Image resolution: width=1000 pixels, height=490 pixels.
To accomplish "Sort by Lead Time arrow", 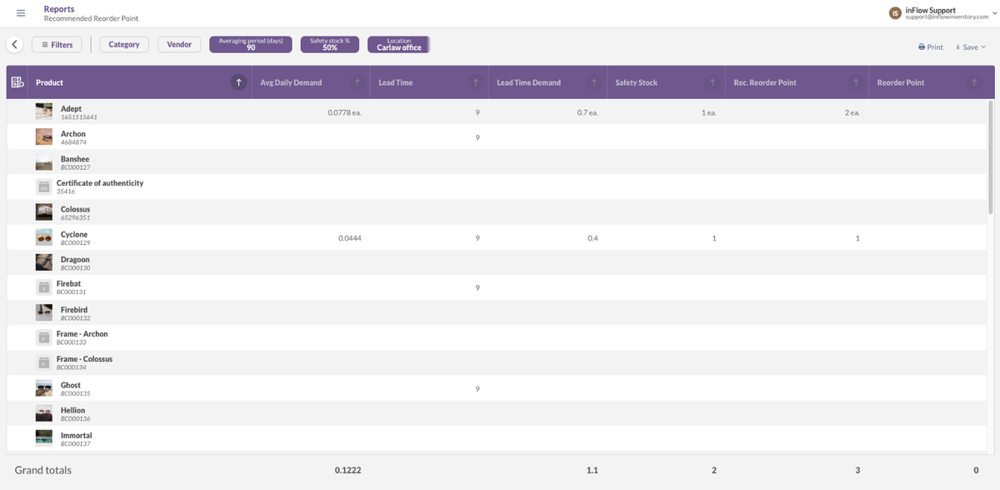I will pos(475,82).
